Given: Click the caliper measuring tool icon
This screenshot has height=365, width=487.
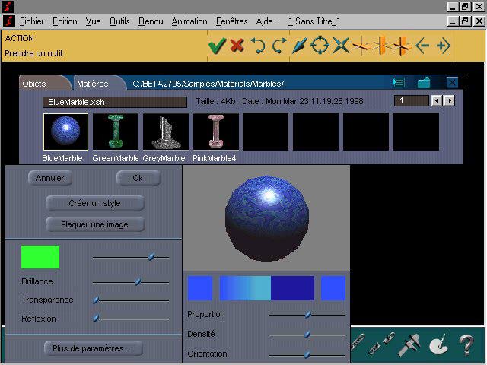Looking at the screenshot, I should pos(410,344).
